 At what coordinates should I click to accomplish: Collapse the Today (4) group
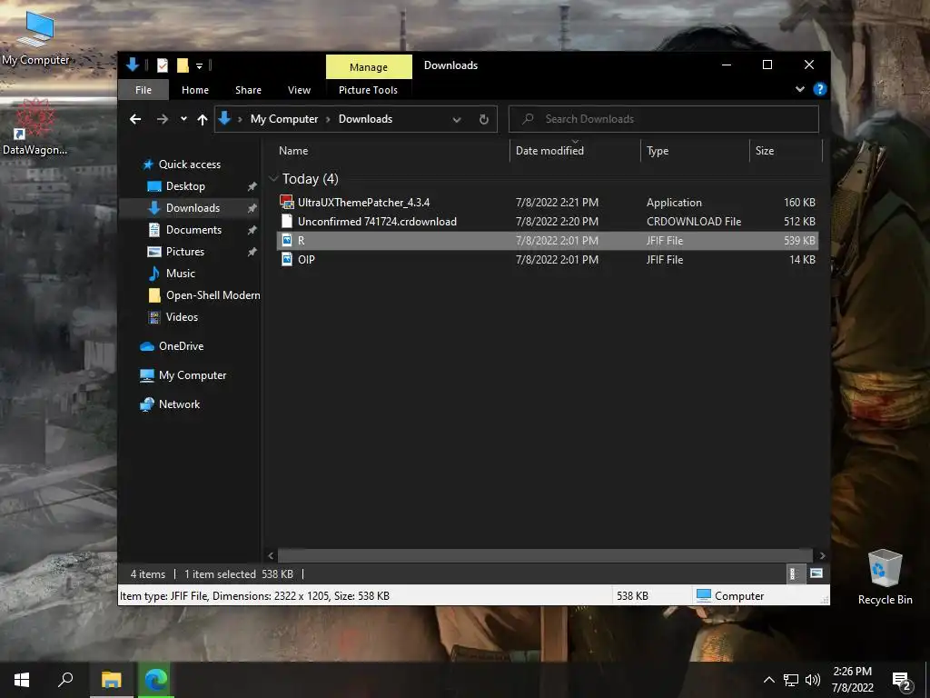(x=273, y=179)
